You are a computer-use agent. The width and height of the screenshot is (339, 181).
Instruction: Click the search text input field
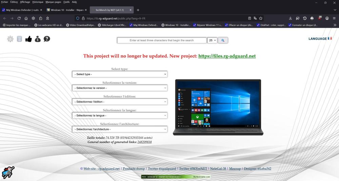(x=162, y=40)
